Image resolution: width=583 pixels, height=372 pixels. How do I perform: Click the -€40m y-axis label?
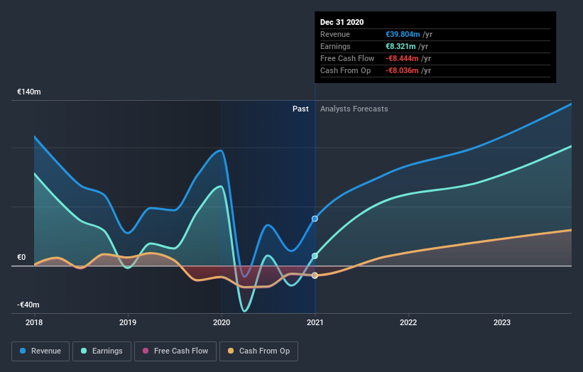[x=28, y=305]
